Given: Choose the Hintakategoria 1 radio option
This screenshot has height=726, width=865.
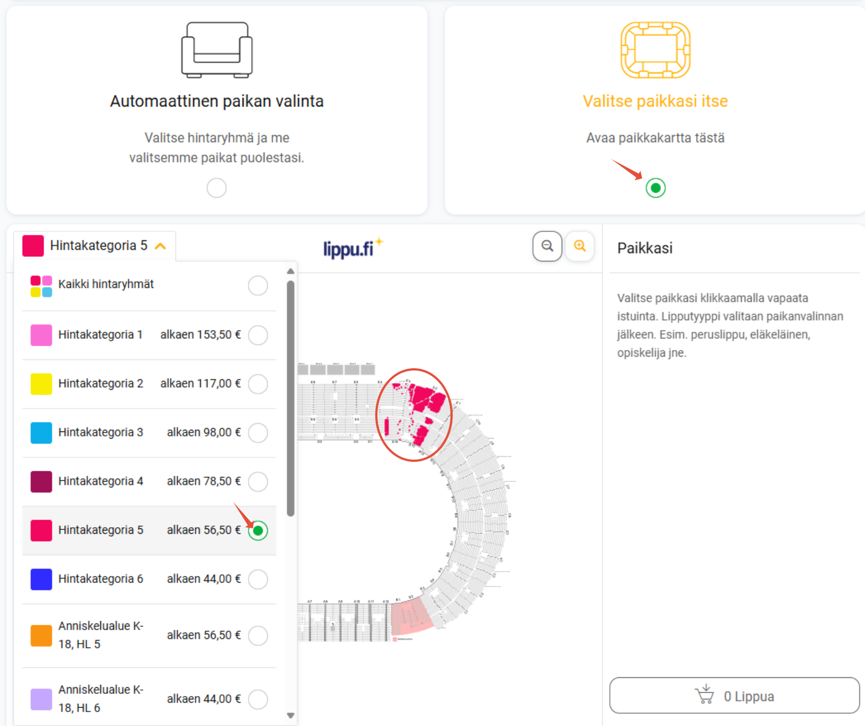Looking at the screenshot, I should (258, 335).
